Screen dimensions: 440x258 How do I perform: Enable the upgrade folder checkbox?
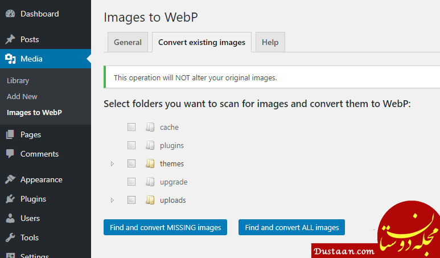click(131, 182)
